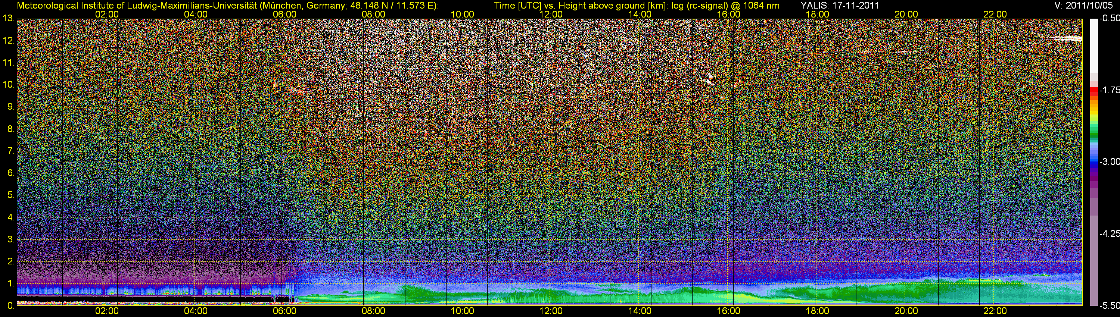
Task: Click the 7 km height axis label
Action: tap(11, 151)
